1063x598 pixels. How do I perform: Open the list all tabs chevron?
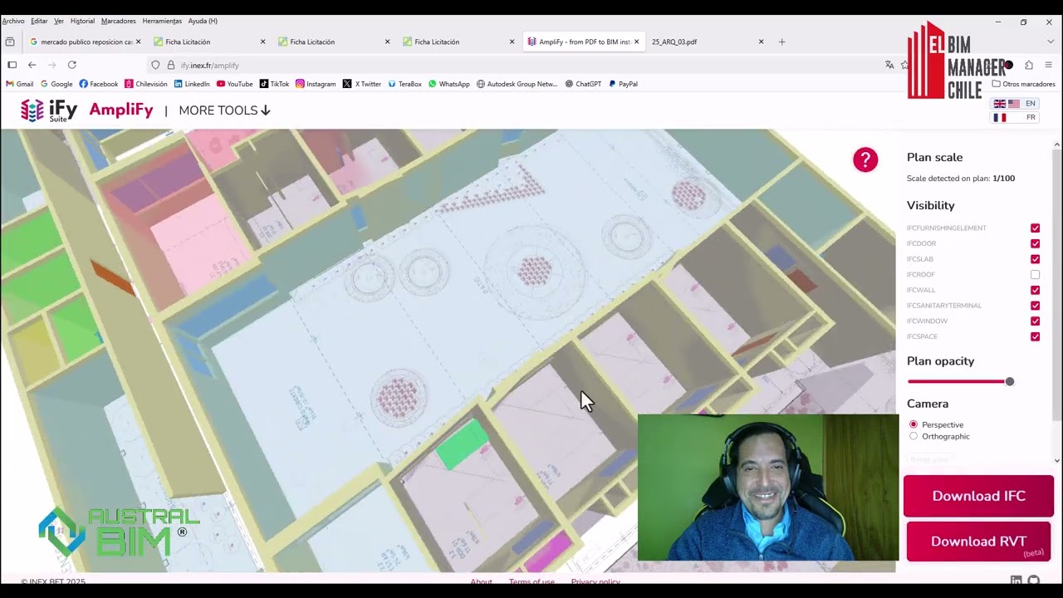1050,42
